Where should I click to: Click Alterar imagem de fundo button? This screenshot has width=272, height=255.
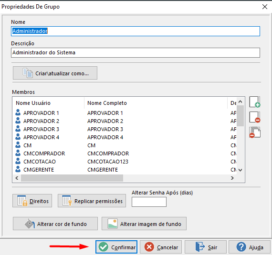point(144,224)
